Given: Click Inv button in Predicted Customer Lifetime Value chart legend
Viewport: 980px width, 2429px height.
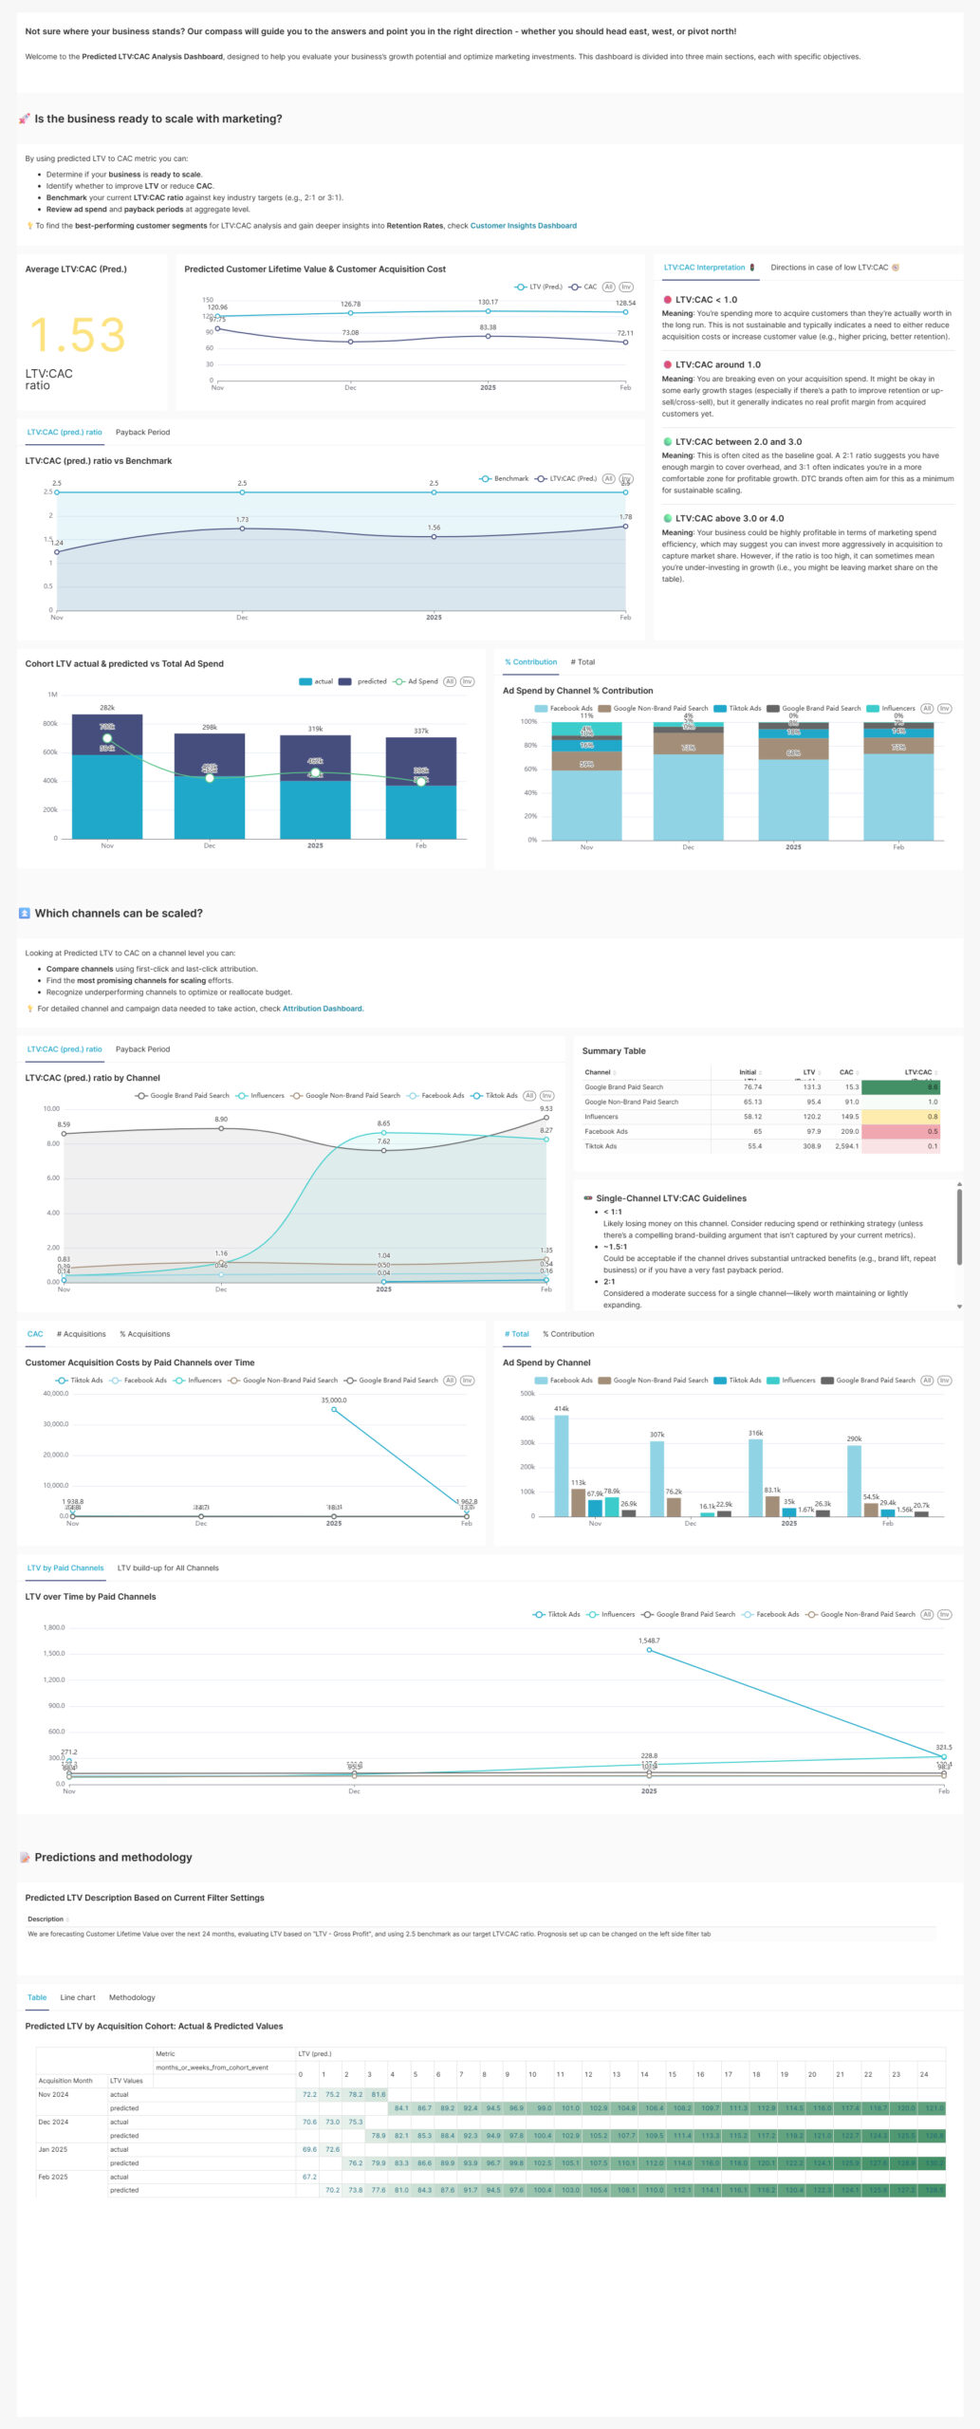Looking at the screenshot, I should tap(626, 287).
